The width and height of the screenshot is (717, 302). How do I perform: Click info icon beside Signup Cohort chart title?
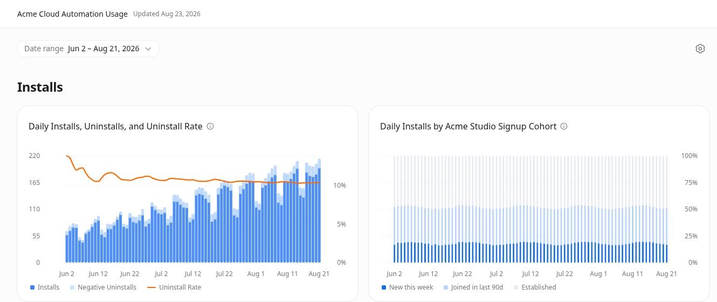click(564, 126)
